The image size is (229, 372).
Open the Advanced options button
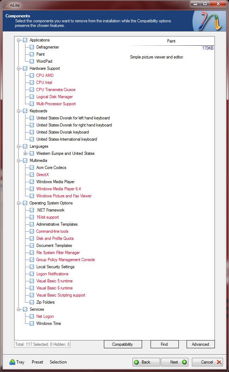point(200,344)
